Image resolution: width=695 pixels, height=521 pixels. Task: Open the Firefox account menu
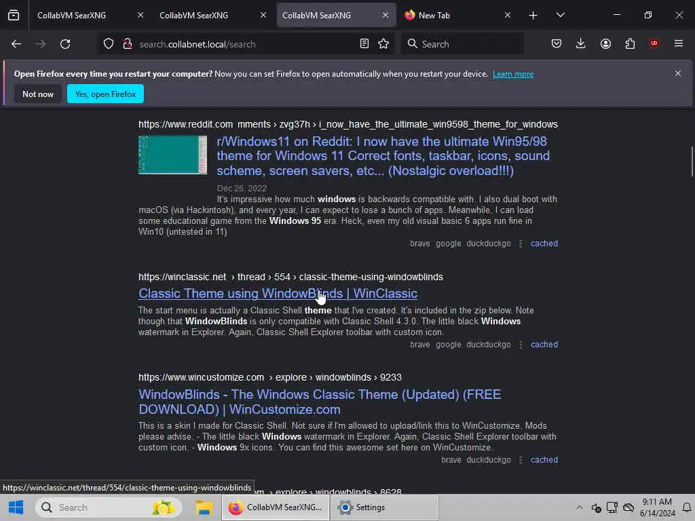pyautogui.click(x=605, y=44)
